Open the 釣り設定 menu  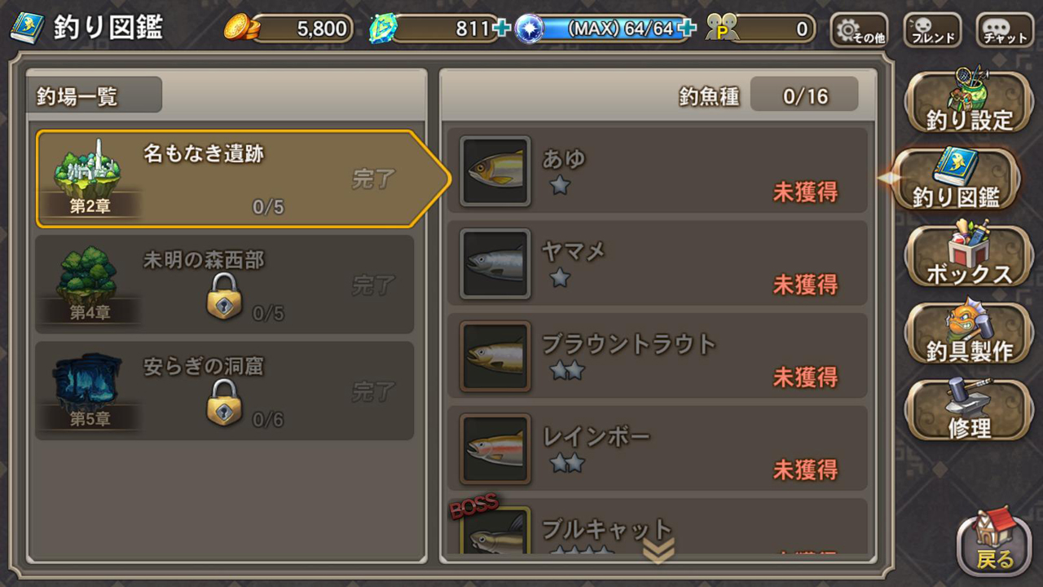[969, 103]
